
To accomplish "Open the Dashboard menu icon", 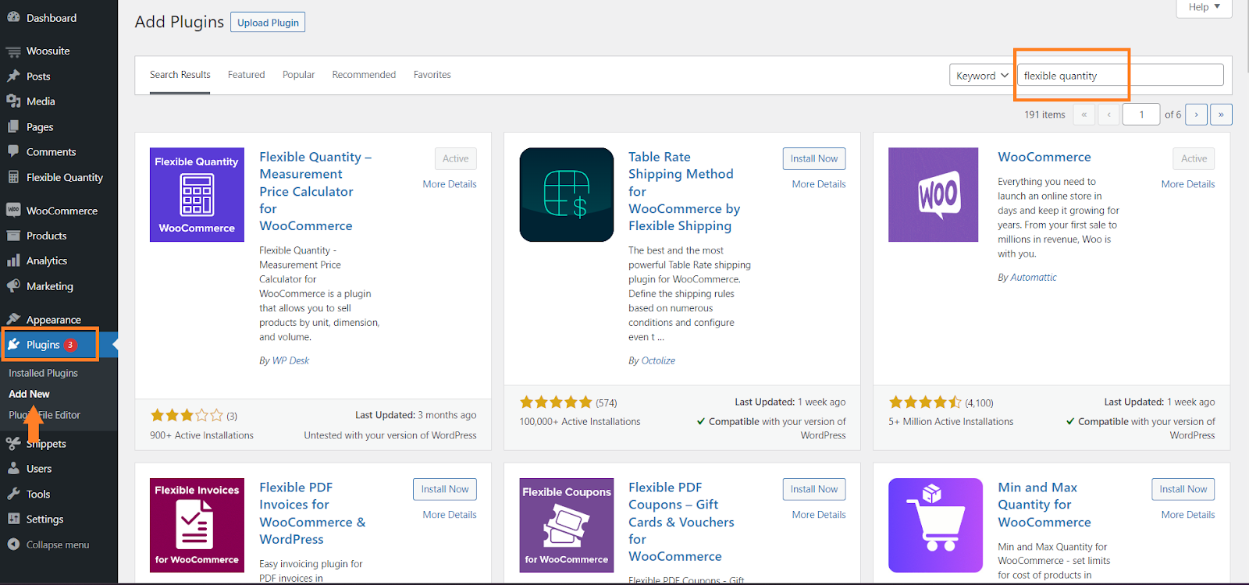I will [13, 17].
